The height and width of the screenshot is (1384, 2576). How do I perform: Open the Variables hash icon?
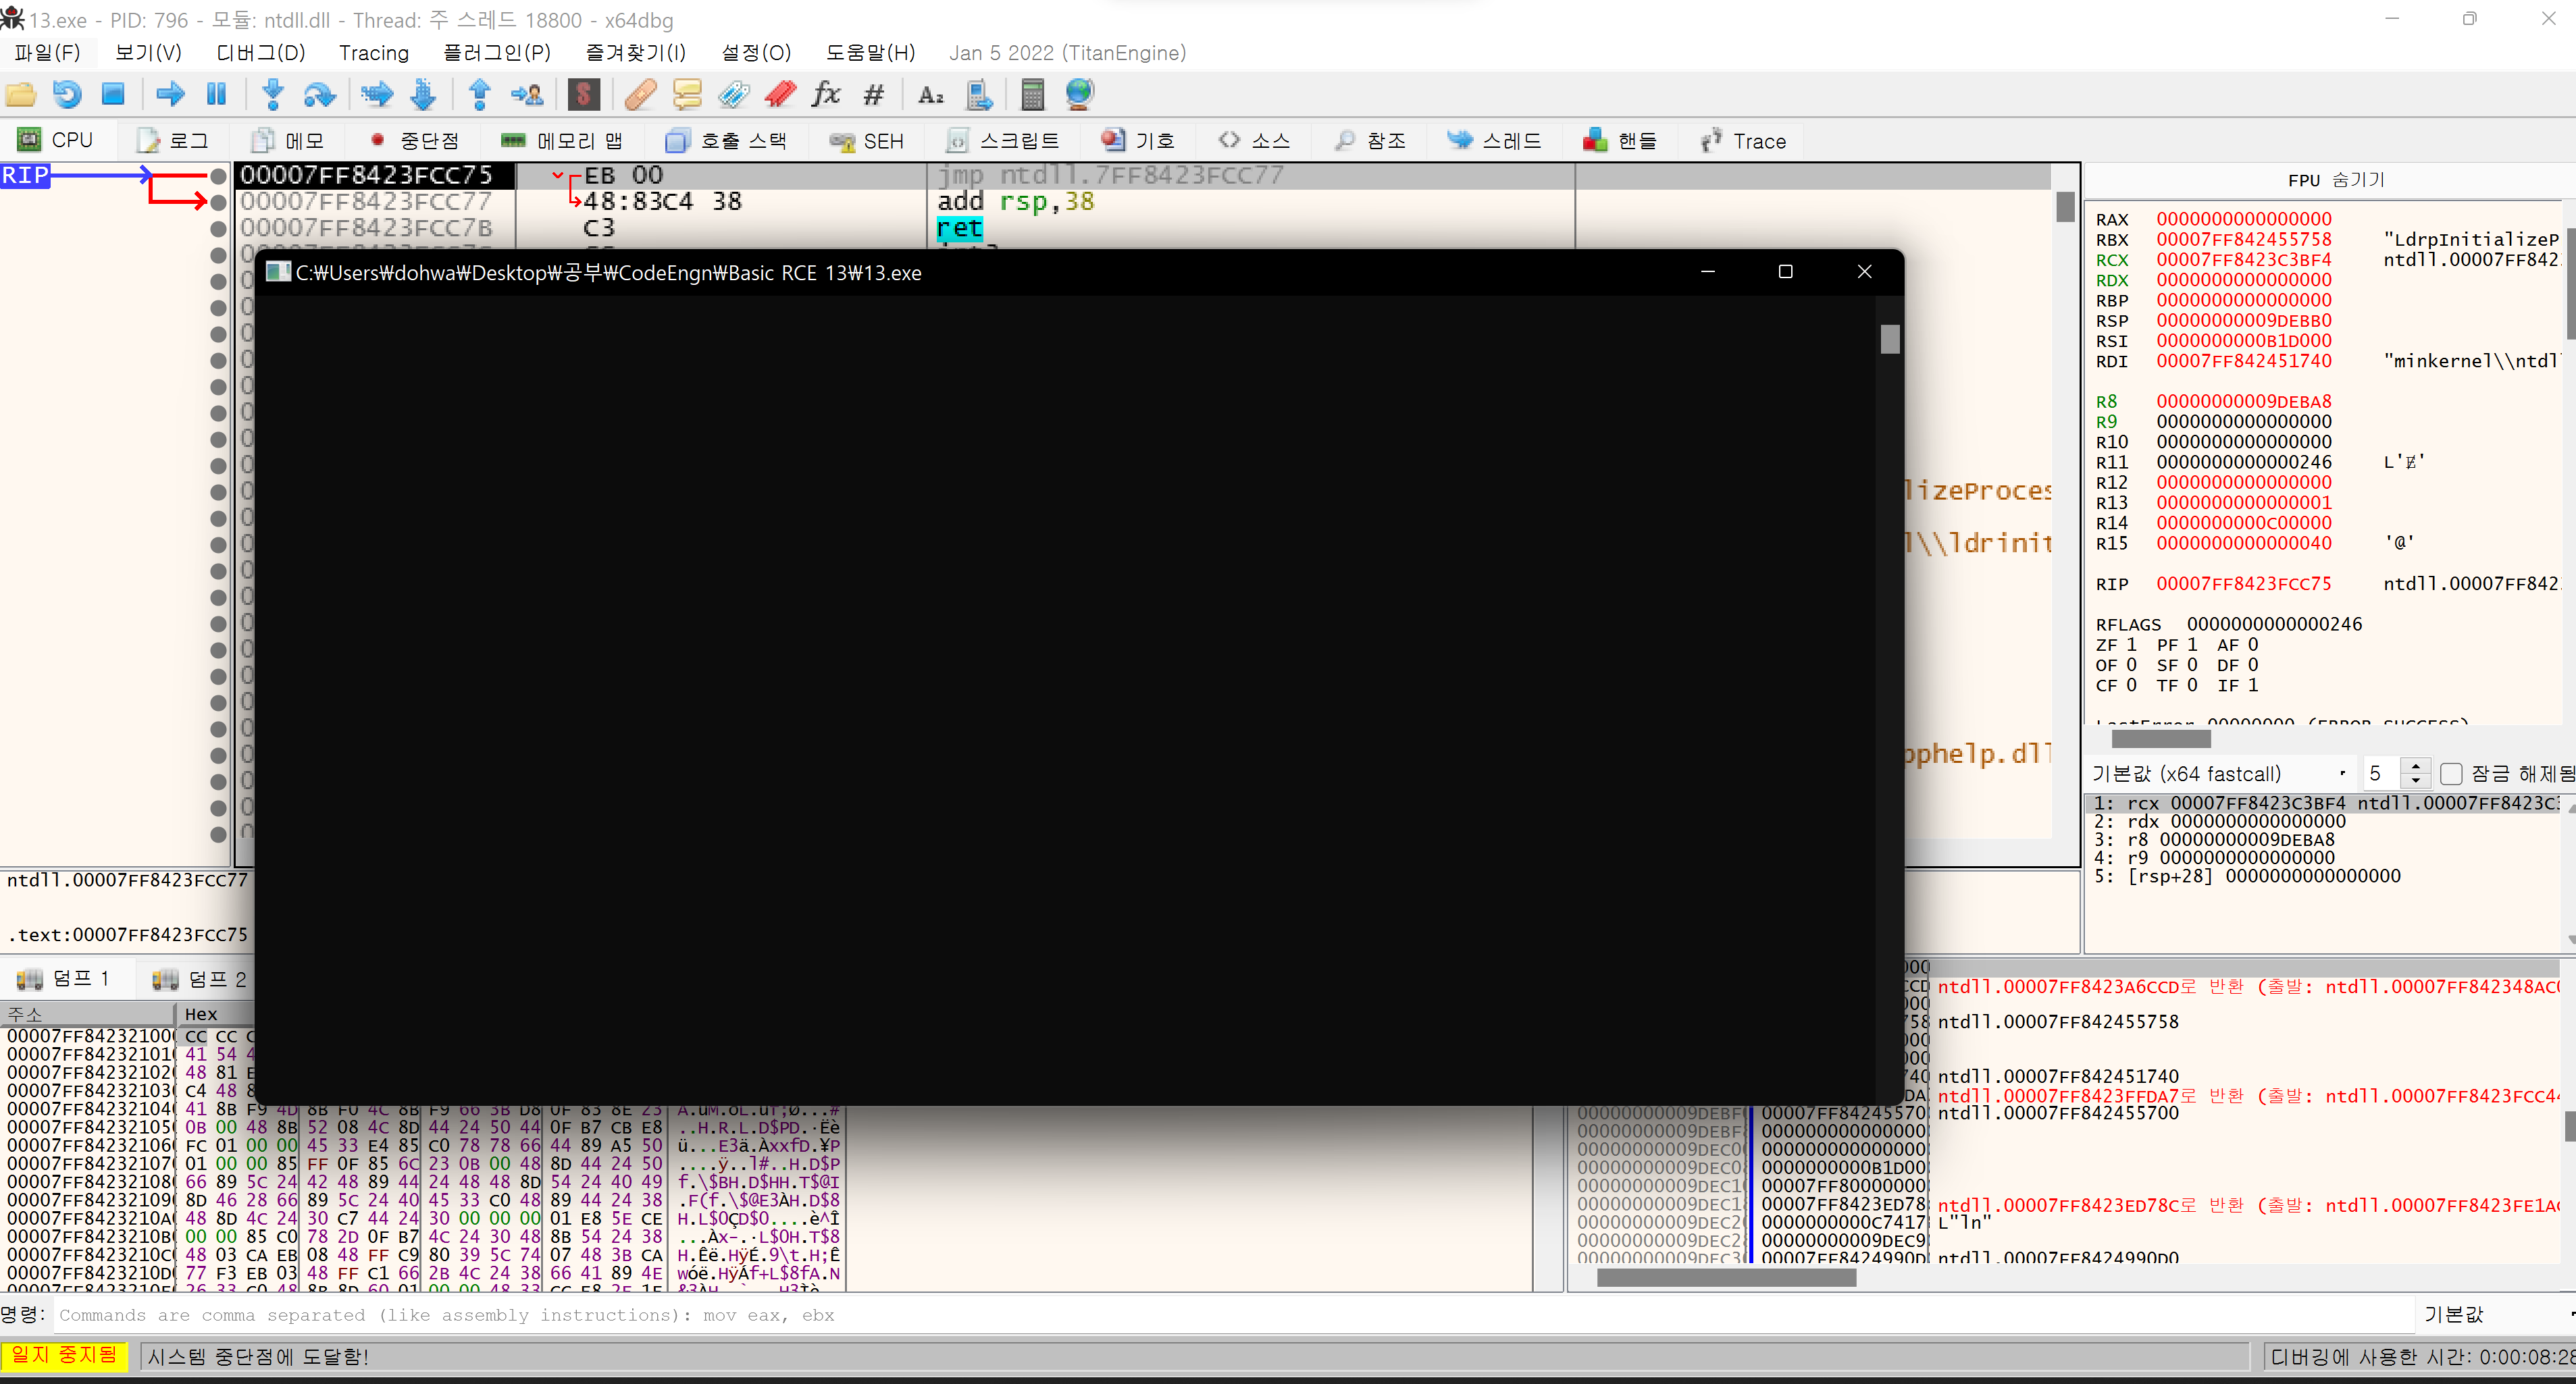[x=874, y=95]
